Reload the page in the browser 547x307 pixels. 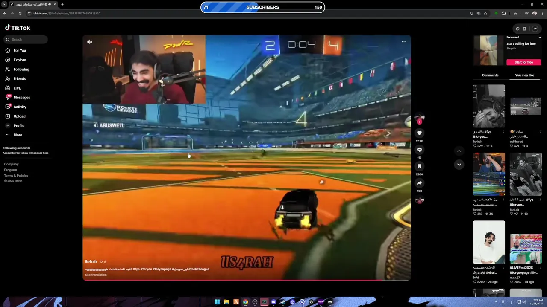(20, 13)
